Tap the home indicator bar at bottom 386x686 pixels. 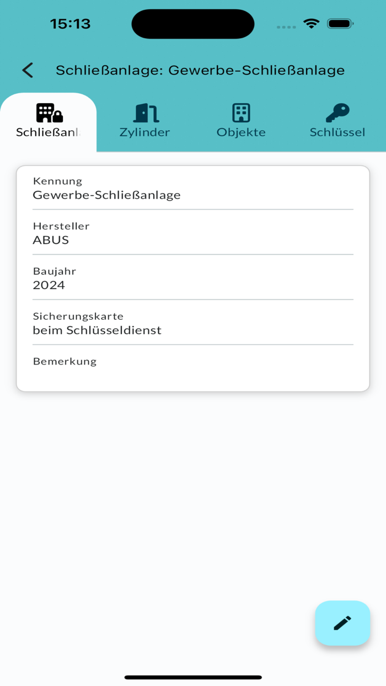click(193, 675)
